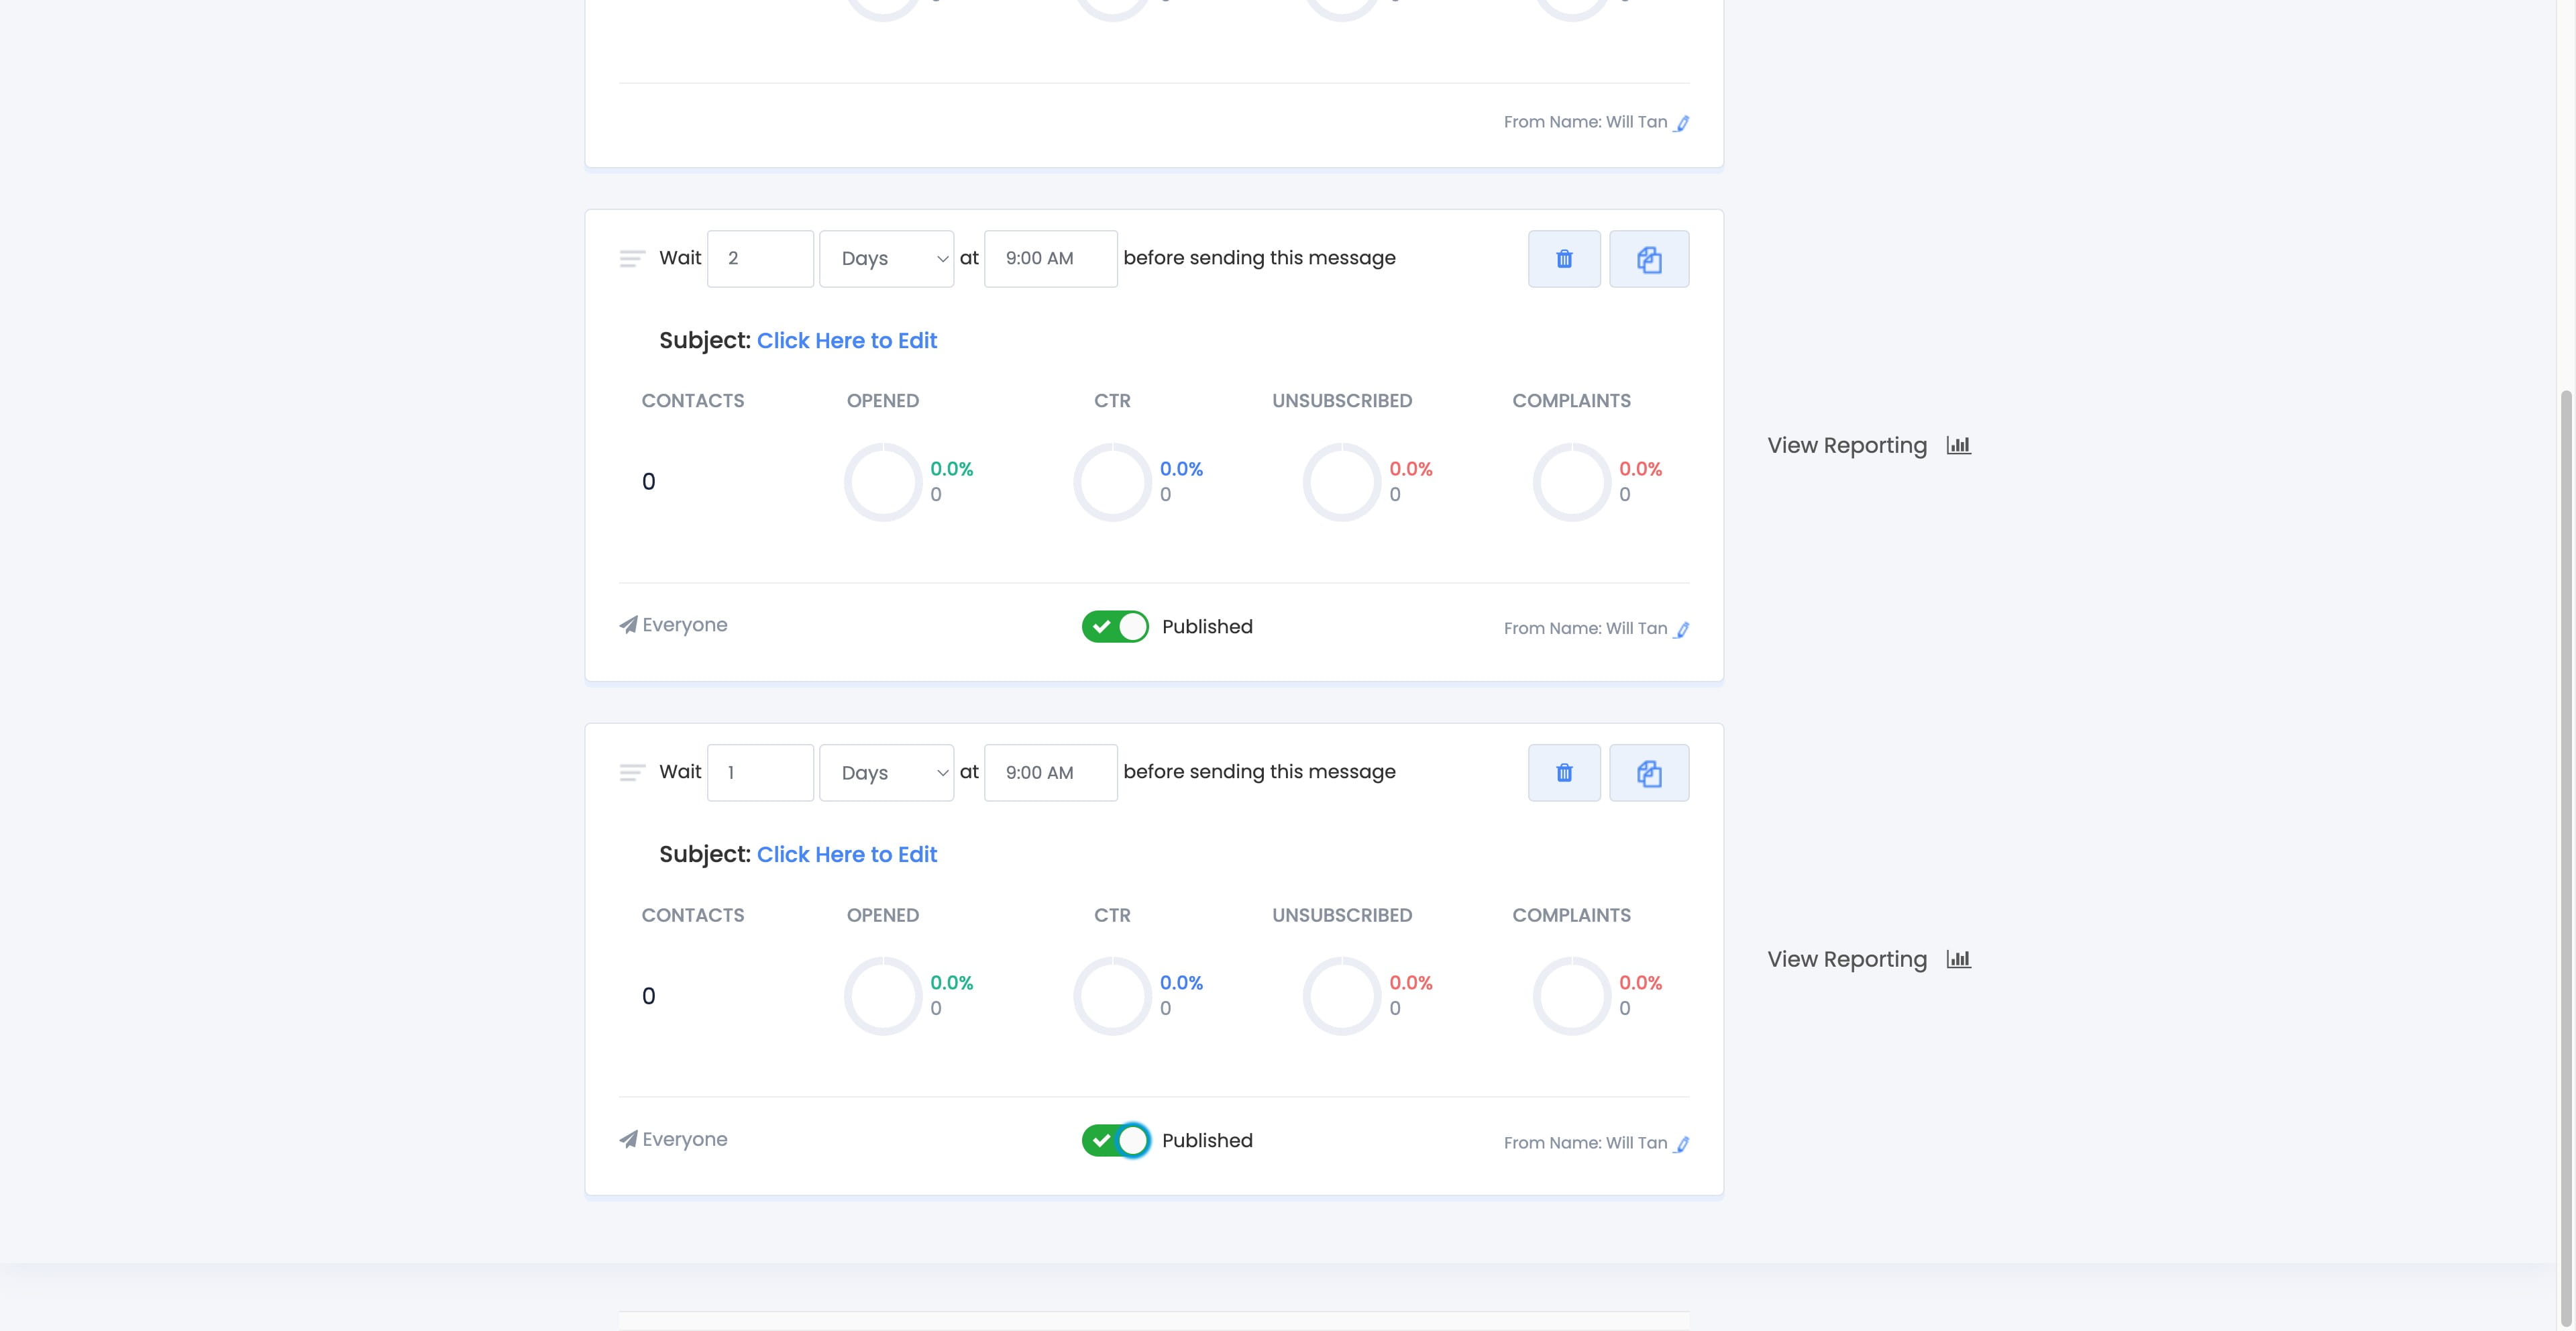Delete the 1-day wait message with the trash icon
Viewport: 2576px width, 1331px height.
pyautogui.click(x=1564, y=773)
